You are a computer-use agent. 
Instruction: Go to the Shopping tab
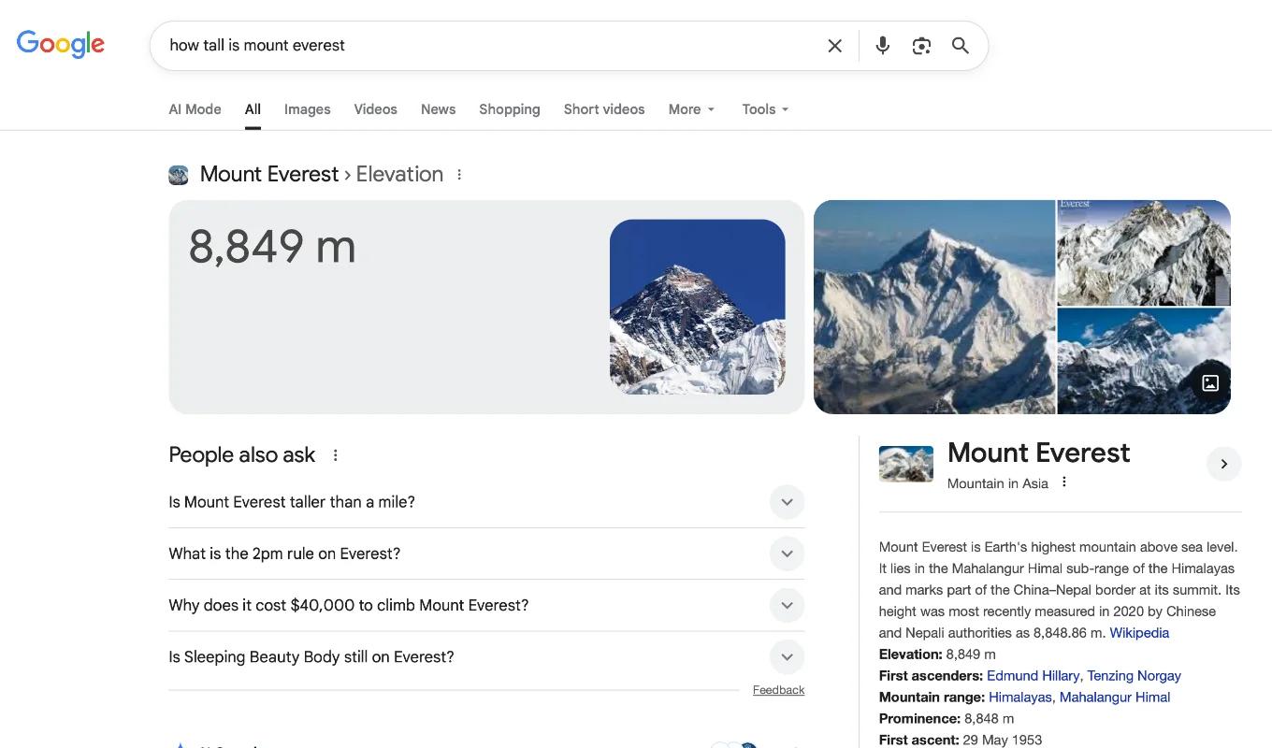point(509,109)
